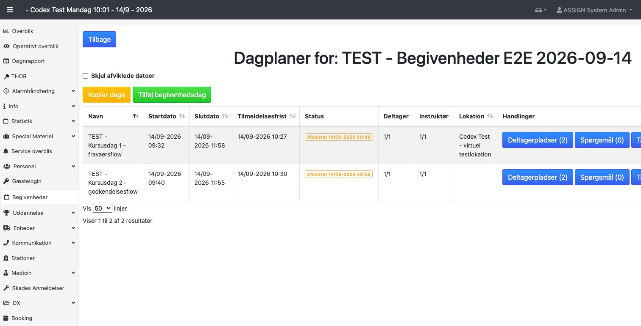
Task: Open Begivenheder in the sidebar
Action: coord(39,197)
